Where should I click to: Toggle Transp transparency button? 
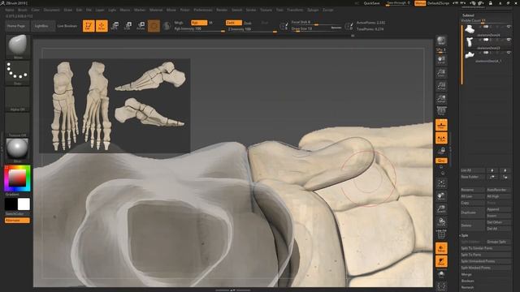(x=441, y=248)
